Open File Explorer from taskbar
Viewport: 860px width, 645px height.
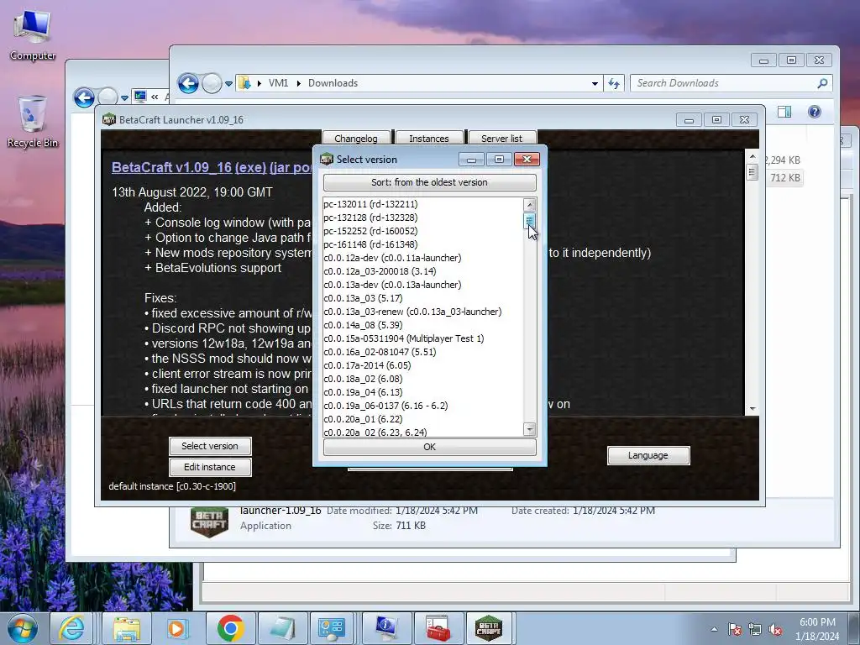click(x=127, y=628)
